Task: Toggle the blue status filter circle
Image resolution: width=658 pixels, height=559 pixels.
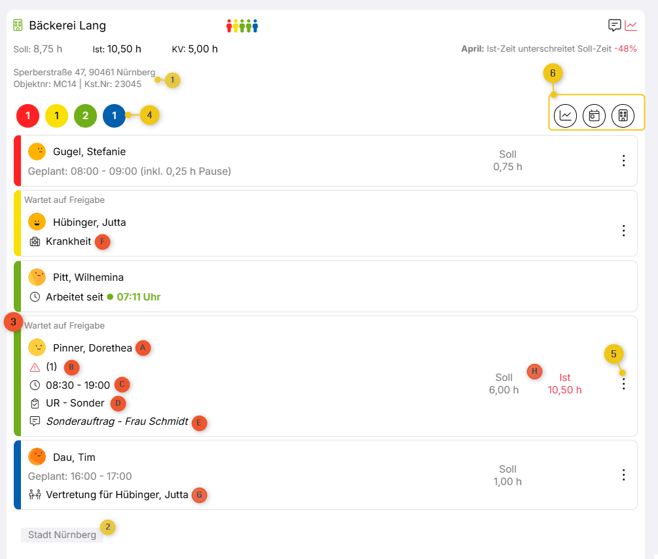Action: (x=114, y=116)
